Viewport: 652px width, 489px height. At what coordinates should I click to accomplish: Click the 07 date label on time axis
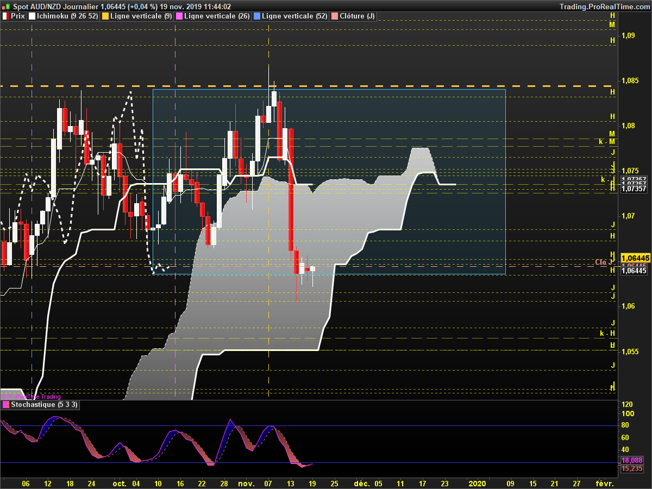pos(268,483)
